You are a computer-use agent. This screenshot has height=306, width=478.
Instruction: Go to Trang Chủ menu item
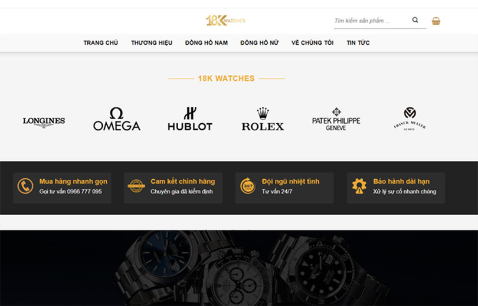pyautogui.click(x=100, y=43)
